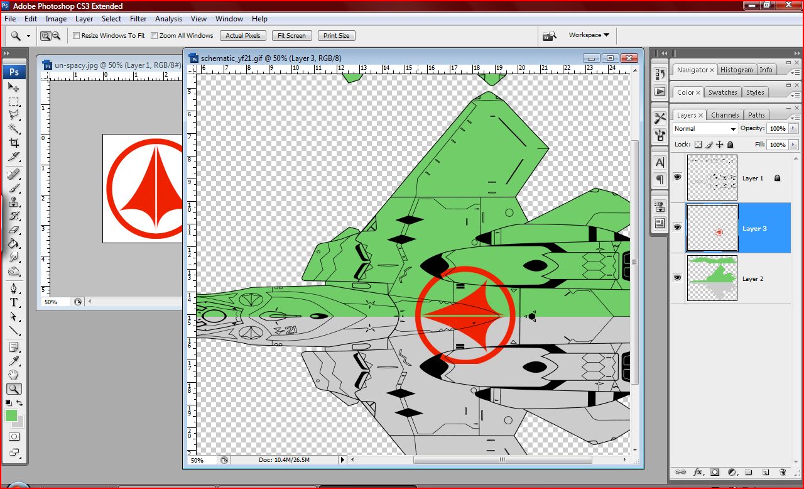The image size is (804, 489).
Task: Click the Actual Pixels button
Action: pos(243,36)
